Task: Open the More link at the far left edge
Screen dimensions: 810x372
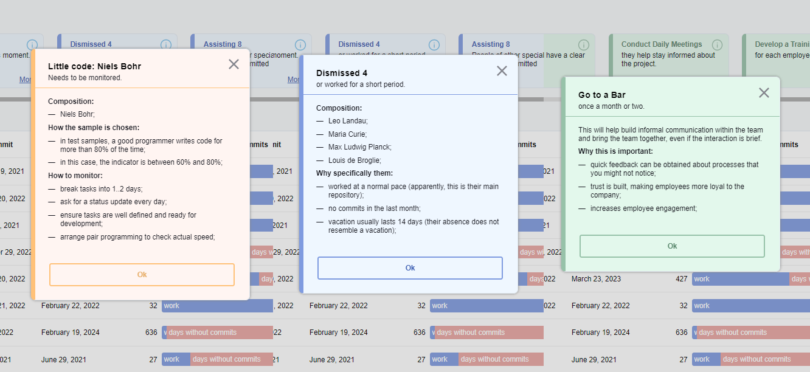Action: click(x=25, y=80)
